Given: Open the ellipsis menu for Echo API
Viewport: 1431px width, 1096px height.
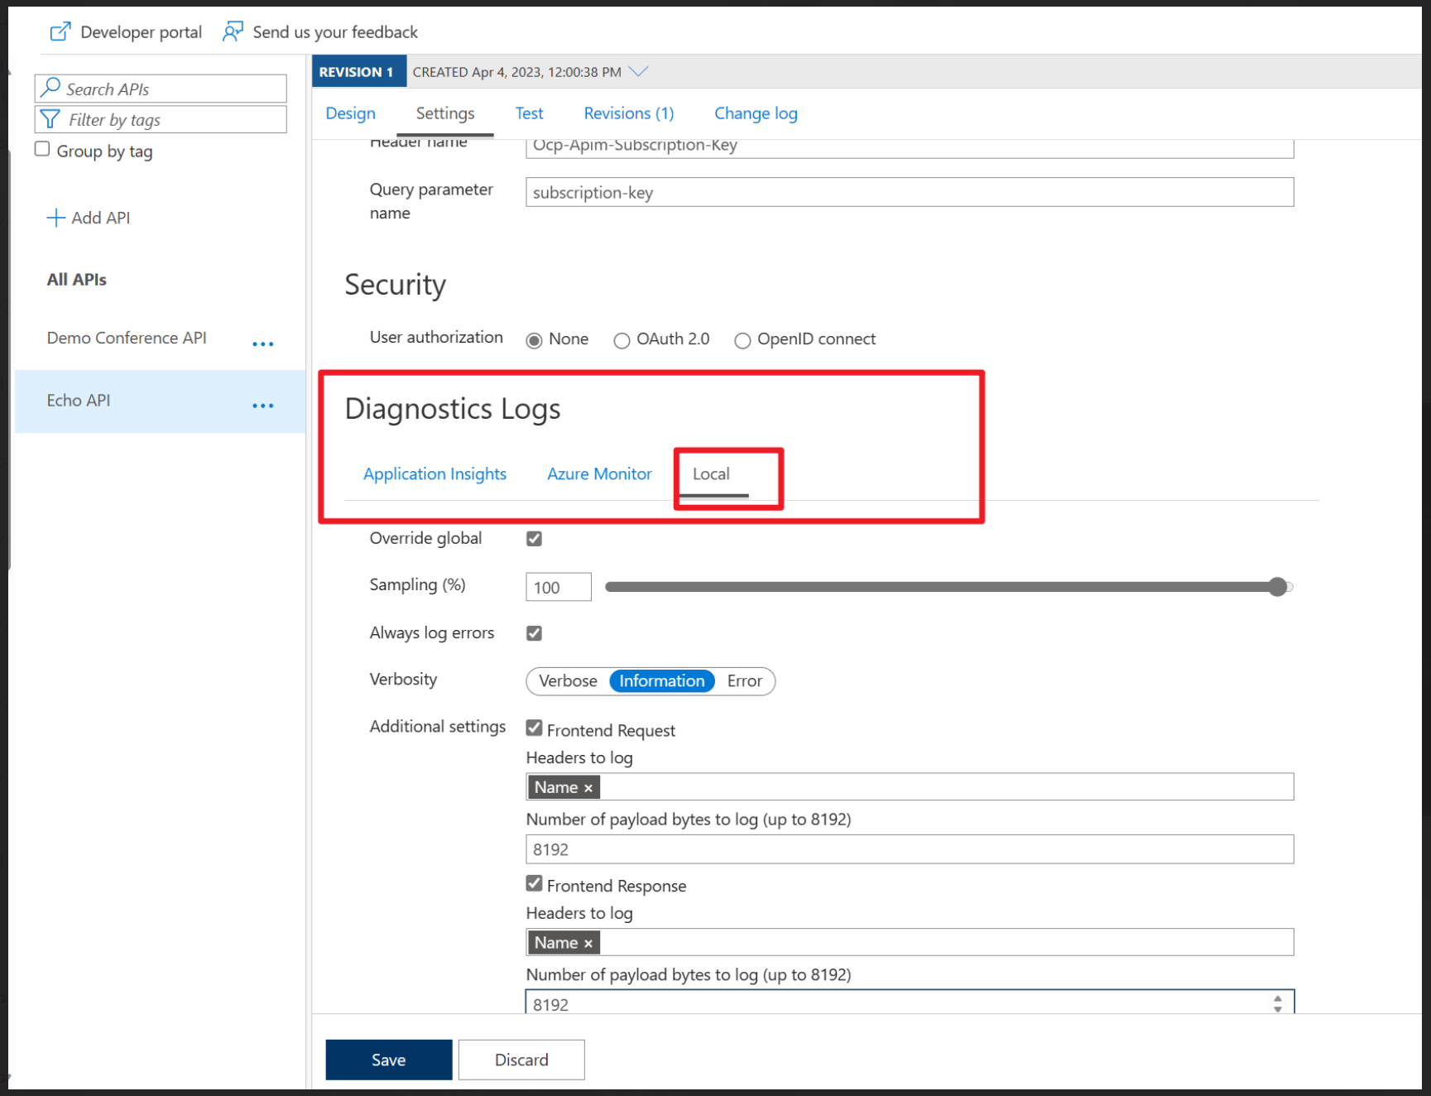Looking at the screenshot, I should 262,406.
